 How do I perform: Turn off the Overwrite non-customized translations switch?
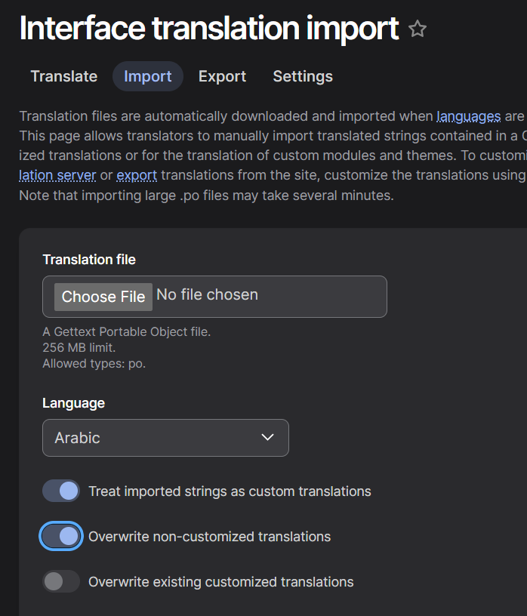click(61, 537)
